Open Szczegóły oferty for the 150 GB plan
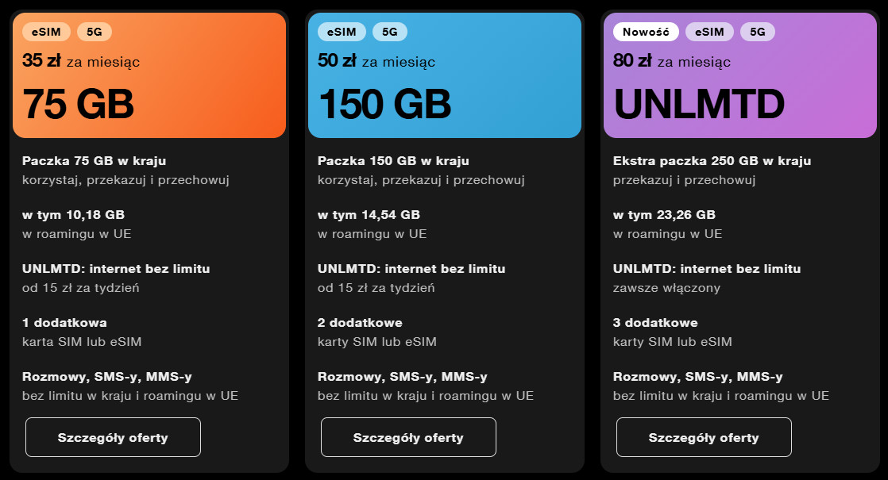The height and width of the screenshot is (480, 888). tap(408, 437)
